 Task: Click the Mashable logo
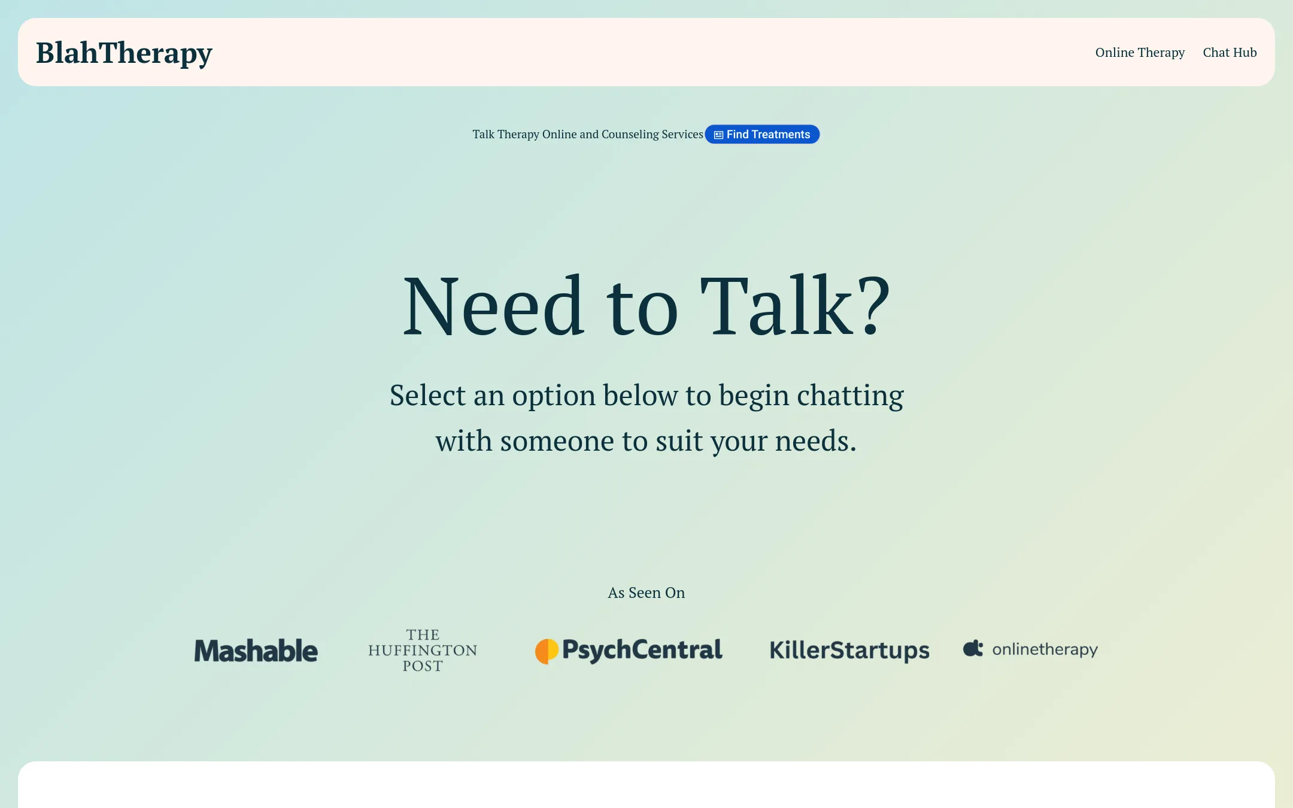(256, 651)
